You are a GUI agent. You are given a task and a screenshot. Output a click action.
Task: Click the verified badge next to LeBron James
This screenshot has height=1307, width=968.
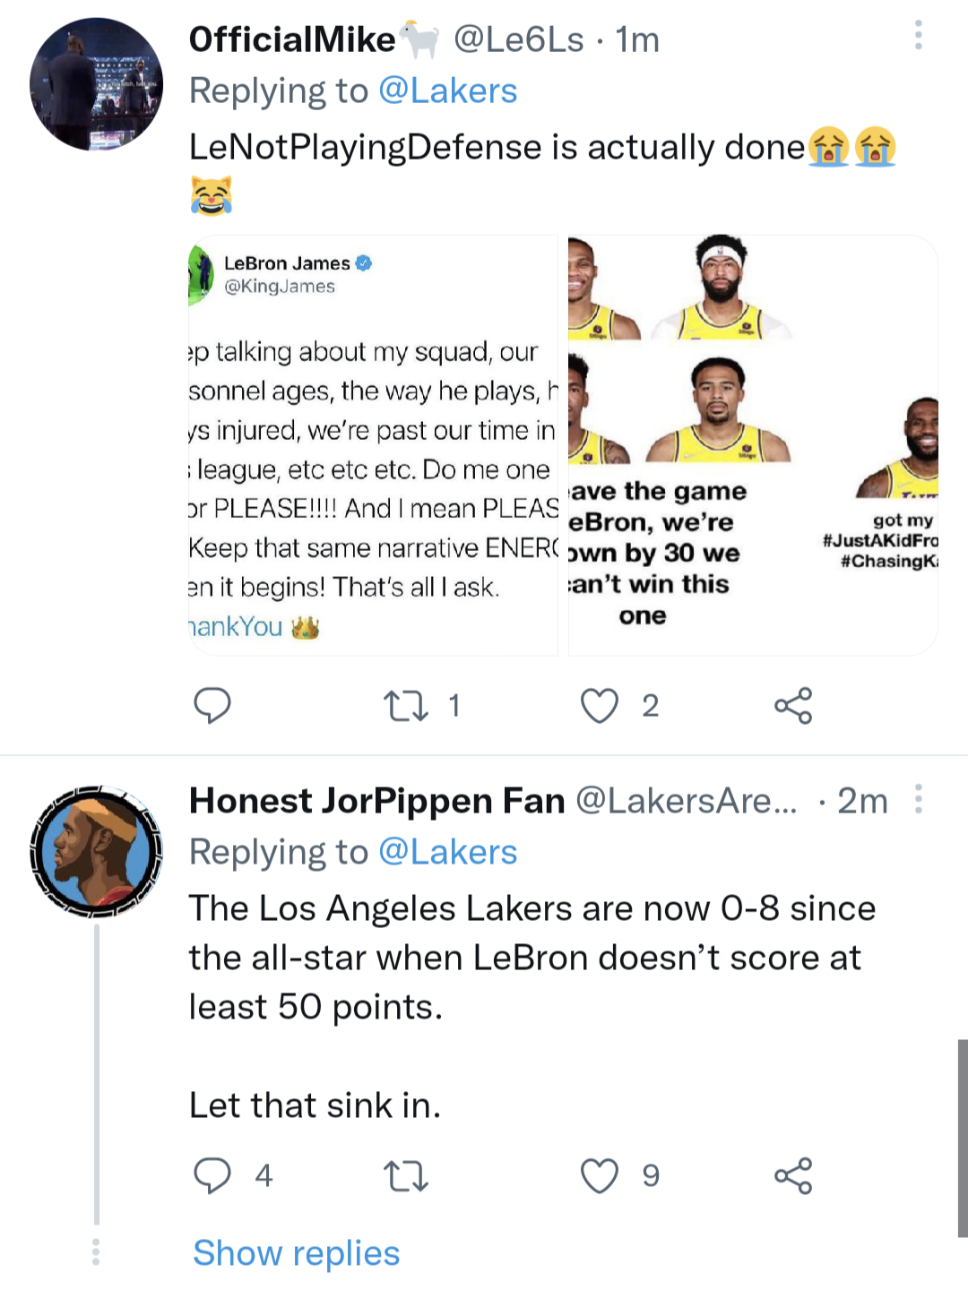tap(364, 262)
